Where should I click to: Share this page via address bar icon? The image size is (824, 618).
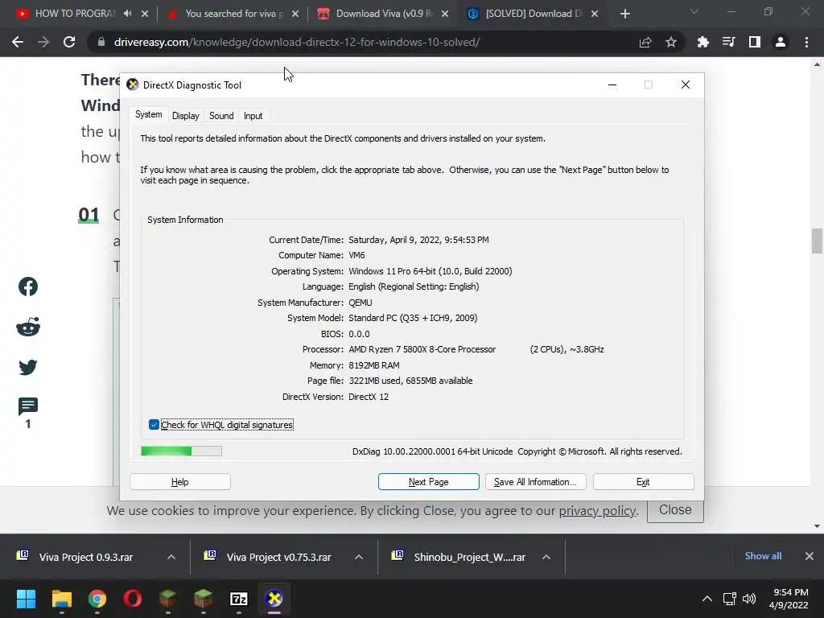[x=645, y=42]
